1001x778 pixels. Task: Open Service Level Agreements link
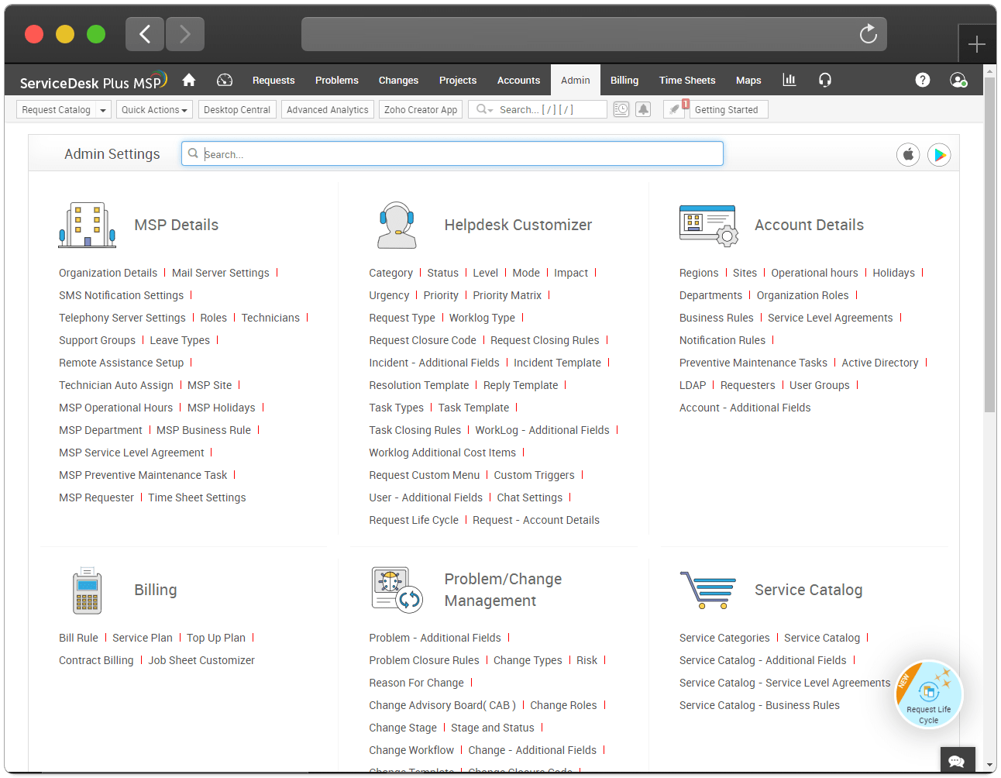(x=831, y=318)
